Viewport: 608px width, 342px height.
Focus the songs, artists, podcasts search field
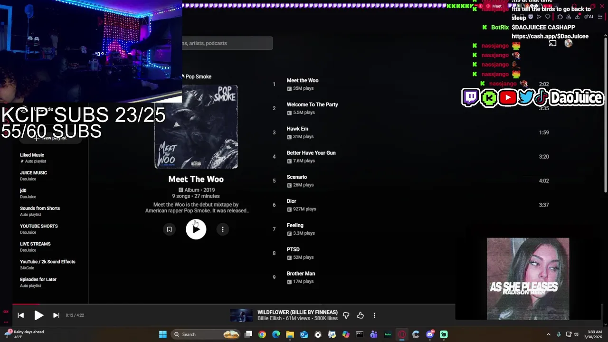[x=227, y=43]
